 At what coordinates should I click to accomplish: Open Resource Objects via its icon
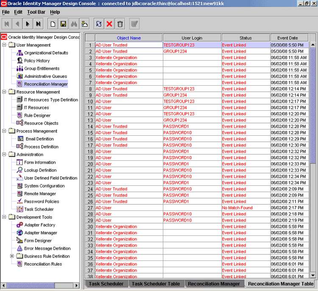coord(20,123)
